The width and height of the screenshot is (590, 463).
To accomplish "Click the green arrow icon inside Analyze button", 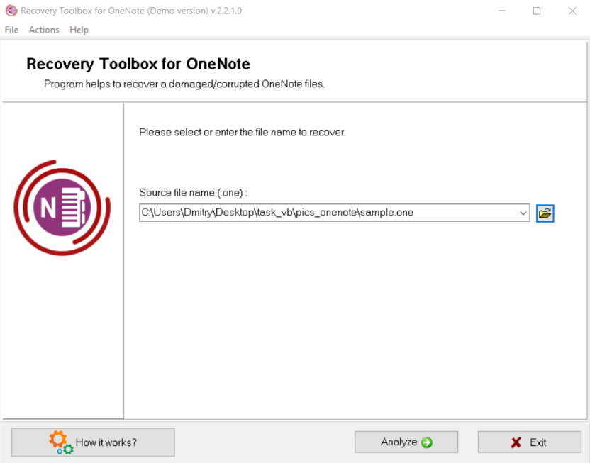I will (x=426, y=442).
